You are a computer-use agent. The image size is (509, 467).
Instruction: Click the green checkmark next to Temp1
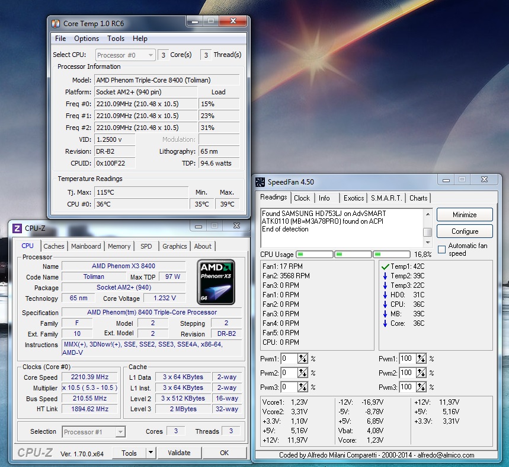[x=385, y=267]
